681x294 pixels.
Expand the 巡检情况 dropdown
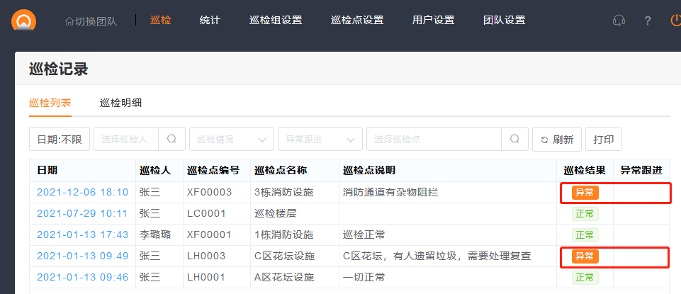pos(231,140)
